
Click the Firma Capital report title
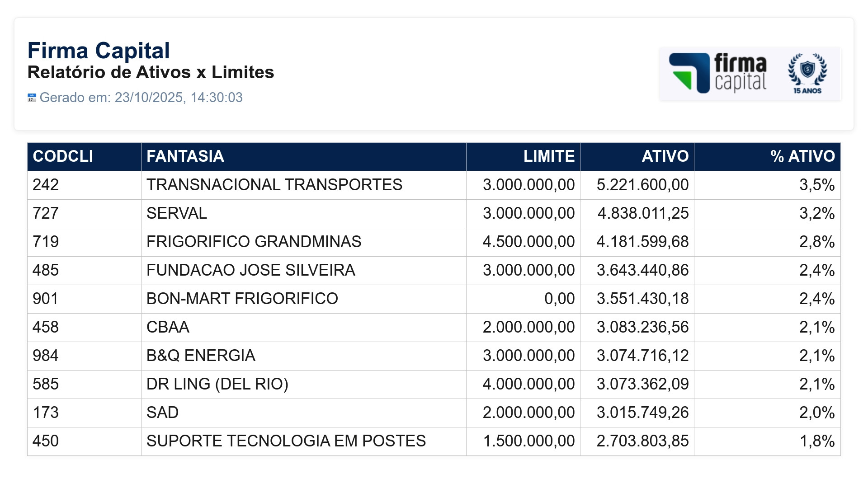[x=99, y=51]
